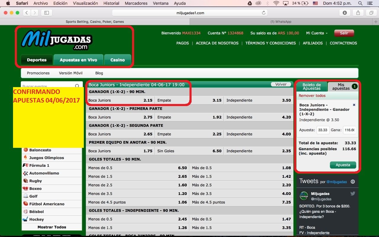Image resolution: width=379 pixels, height=237 pixels.
Task: Click the Fórmula 1 logo icon
Action: pyautogui.click(x=26, y=165)
